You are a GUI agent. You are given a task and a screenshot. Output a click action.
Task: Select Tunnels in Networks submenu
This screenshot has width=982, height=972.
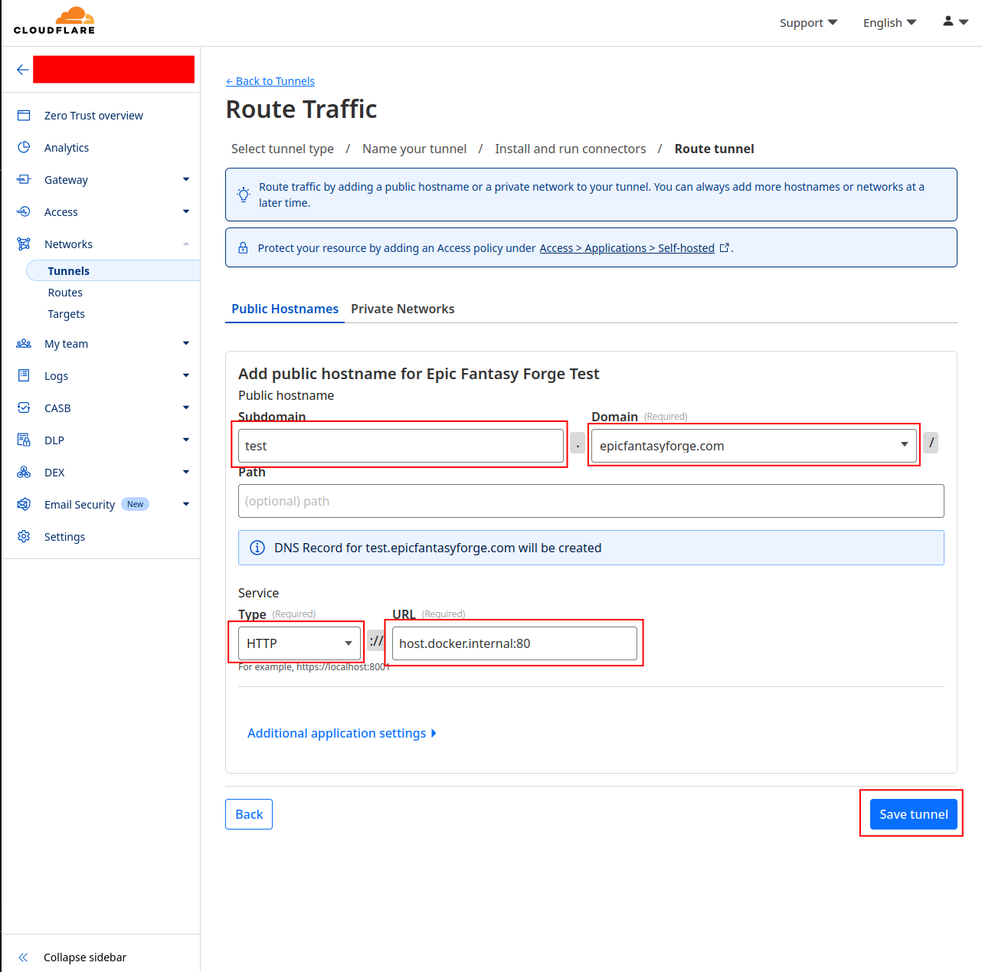point(113,271)
